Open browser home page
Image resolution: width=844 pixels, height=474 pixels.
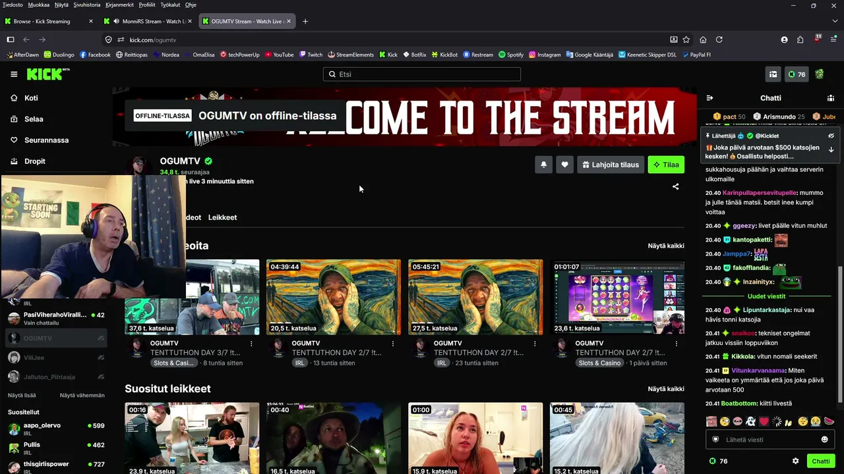coord(703,39)
